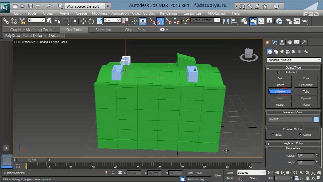Toggle 3D Snaps

pos(152,21)
